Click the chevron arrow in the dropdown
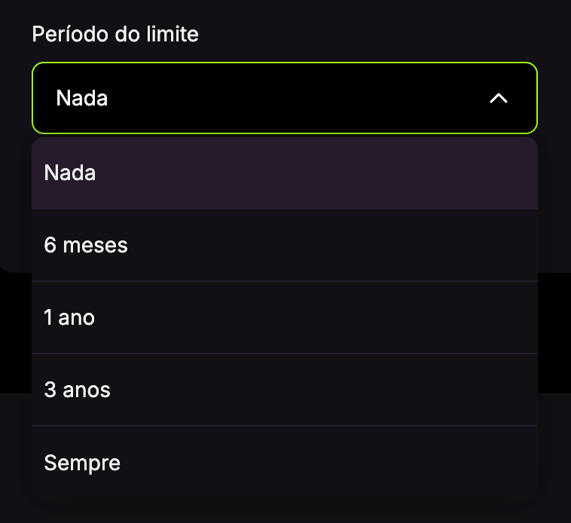This screenshot has width=571, height=523. point(499,98)
